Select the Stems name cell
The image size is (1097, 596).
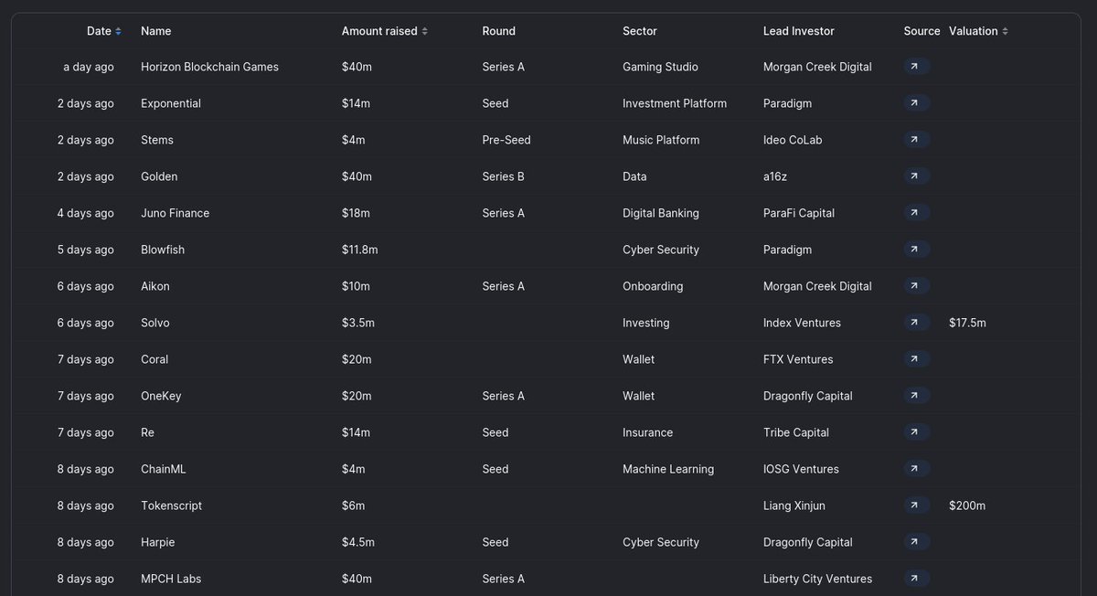157,140
